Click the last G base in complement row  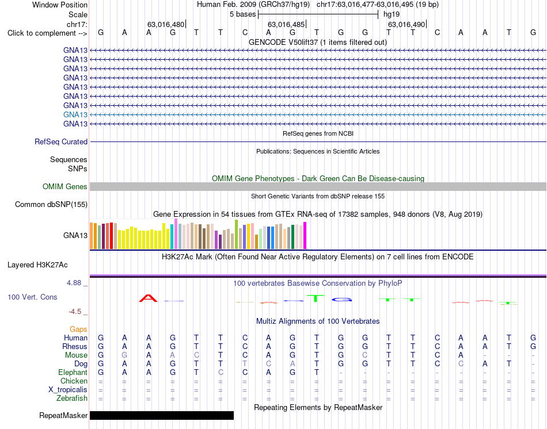click(x=533, y=32)
